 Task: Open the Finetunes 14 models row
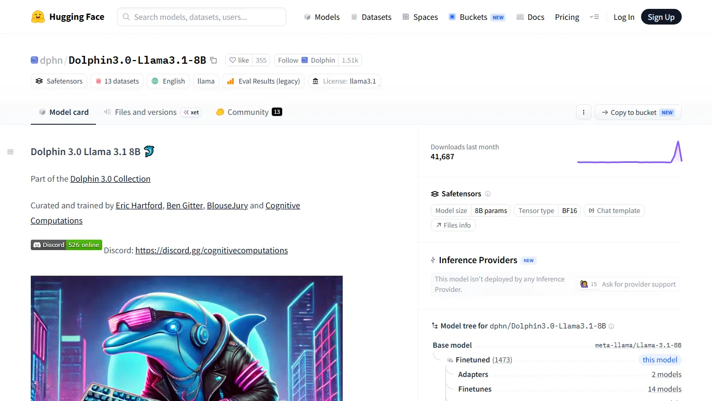(570, 389)
